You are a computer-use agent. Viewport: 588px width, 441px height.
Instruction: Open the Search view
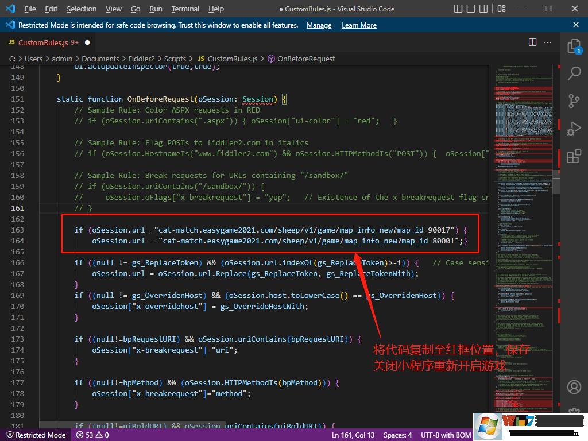tap(574, 73)
